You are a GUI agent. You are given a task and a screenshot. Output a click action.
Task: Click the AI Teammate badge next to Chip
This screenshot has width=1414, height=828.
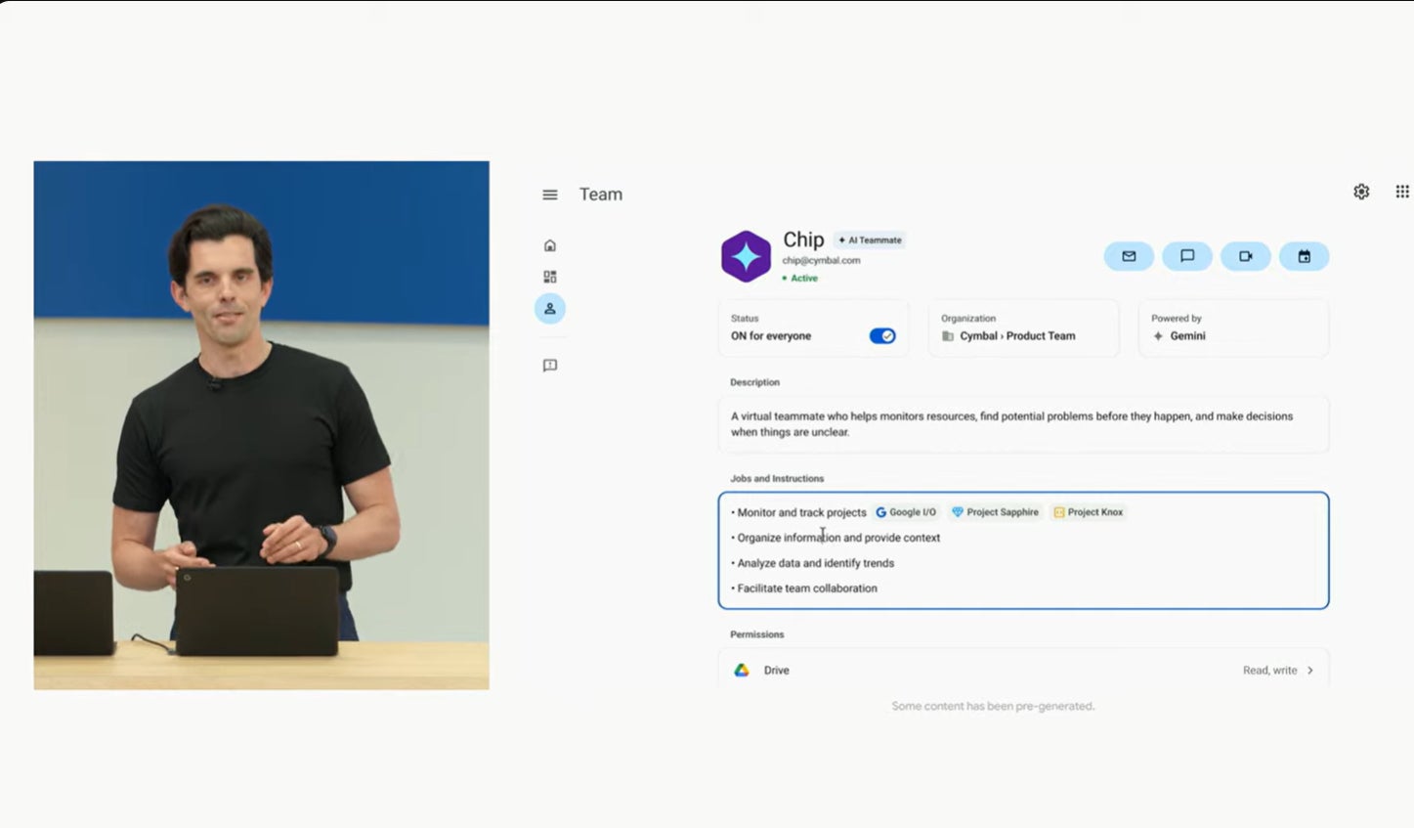tap(870, 240)
